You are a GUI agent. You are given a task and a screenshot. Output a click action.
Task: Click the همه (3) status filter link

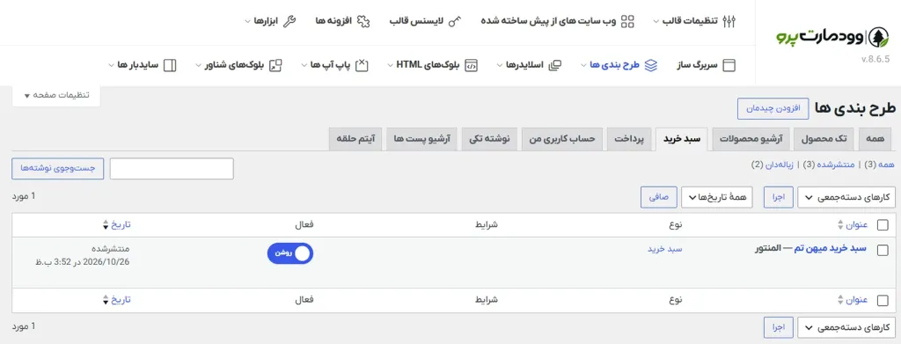pos(879,165)
